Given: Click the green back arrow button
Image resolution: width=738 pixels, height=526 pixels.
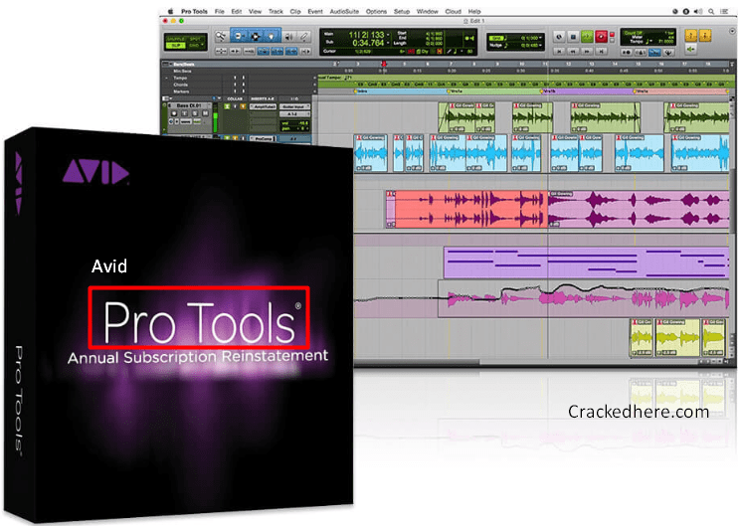Looking at the screenshot, I should [691, 49].
